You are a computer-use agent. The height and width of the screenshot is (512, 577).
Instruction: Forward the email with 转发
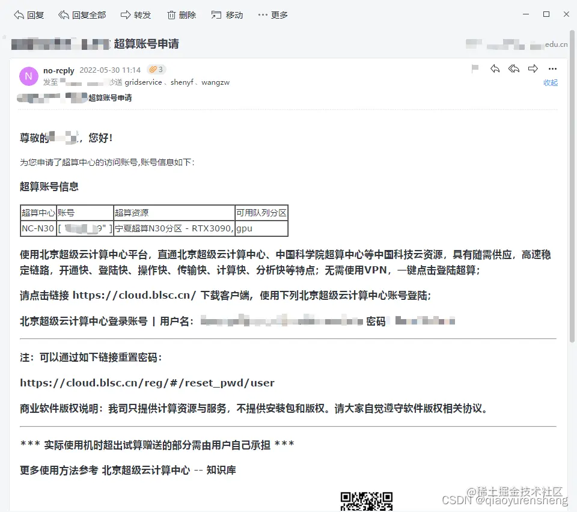coord(136,15)
